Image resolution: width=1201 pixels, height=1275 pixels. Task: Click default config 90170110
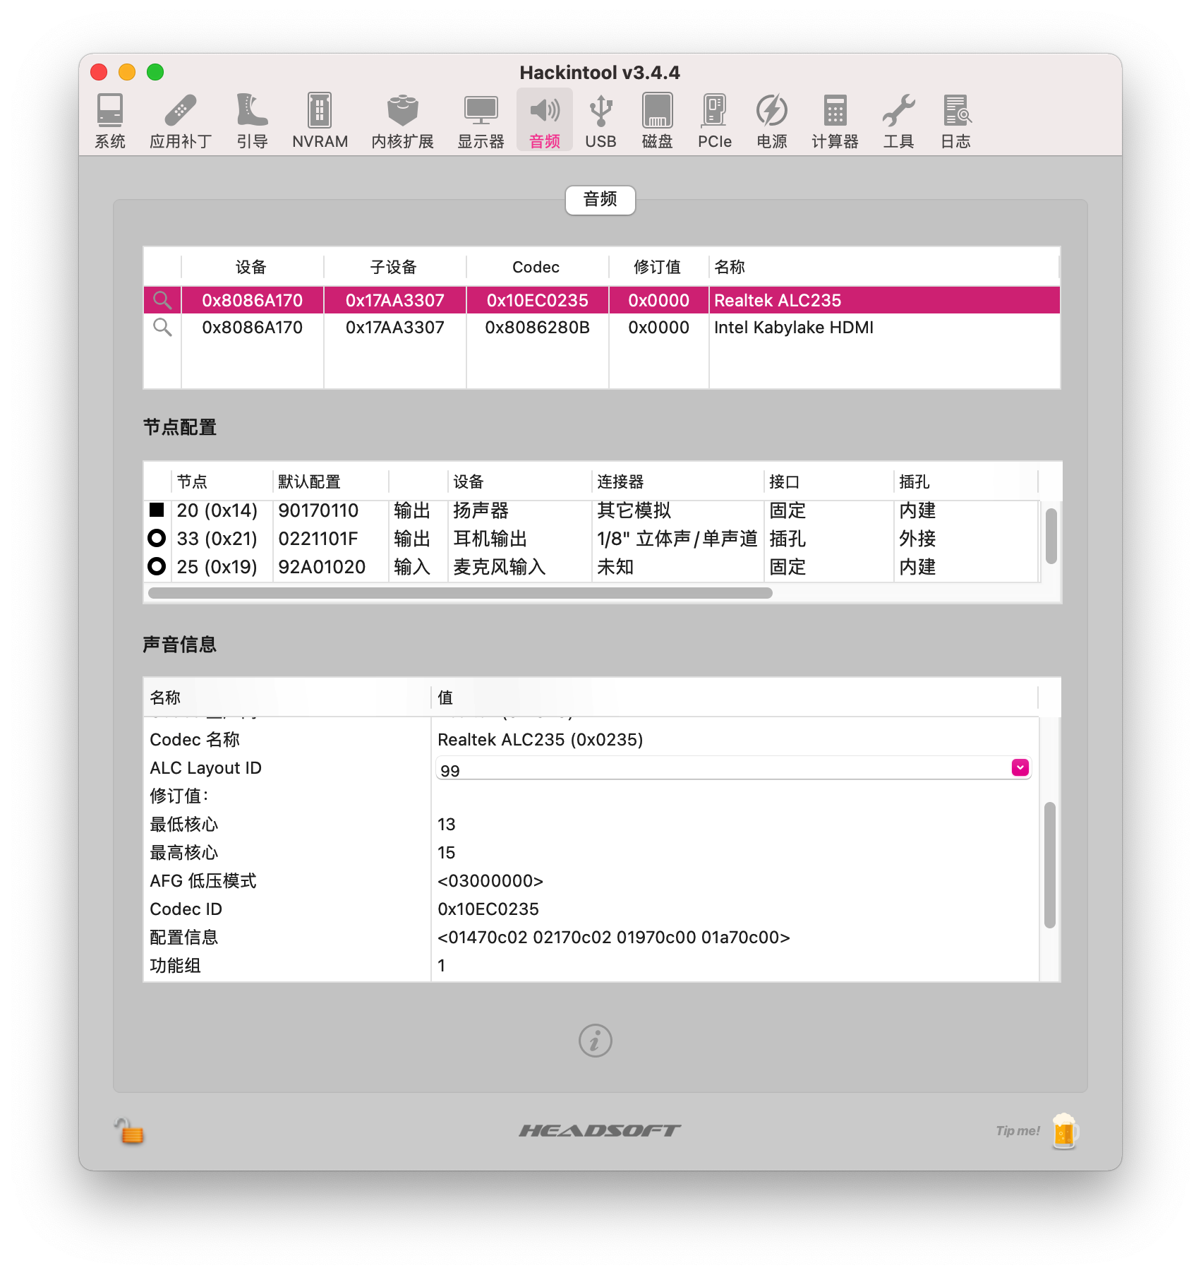point(318,510)
